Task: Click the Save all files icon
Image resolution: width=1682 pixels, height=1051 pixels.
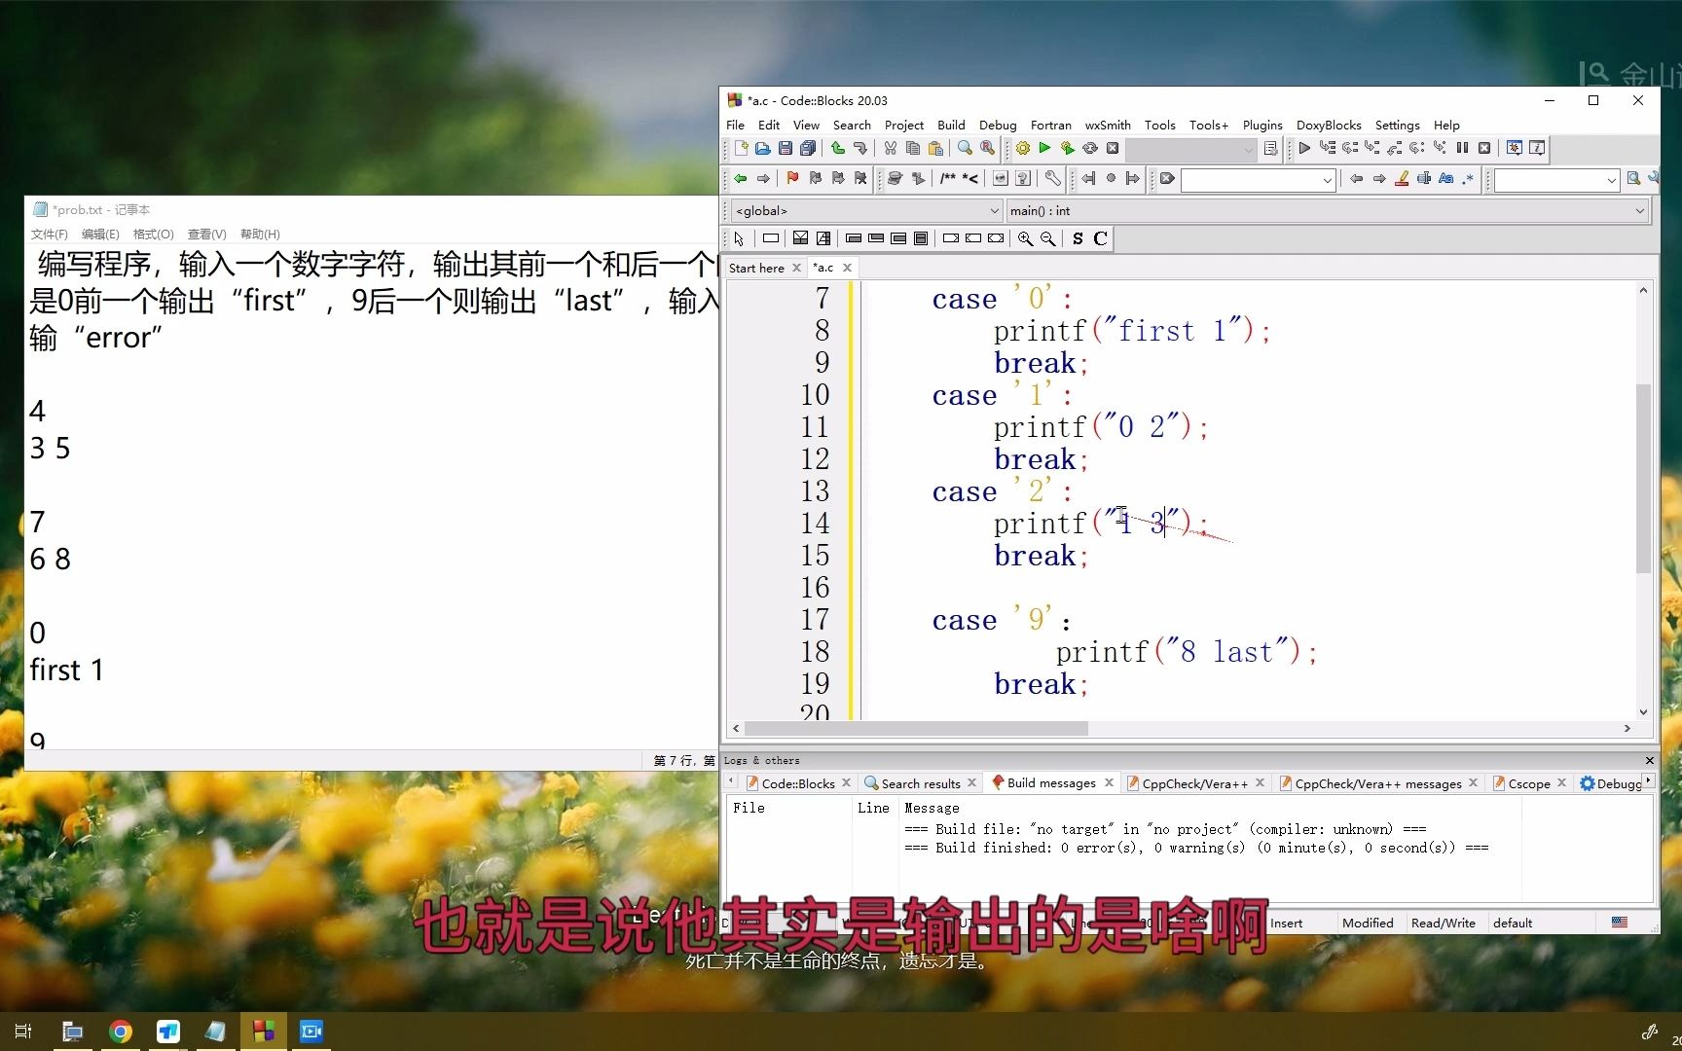Action: [807, 149]
